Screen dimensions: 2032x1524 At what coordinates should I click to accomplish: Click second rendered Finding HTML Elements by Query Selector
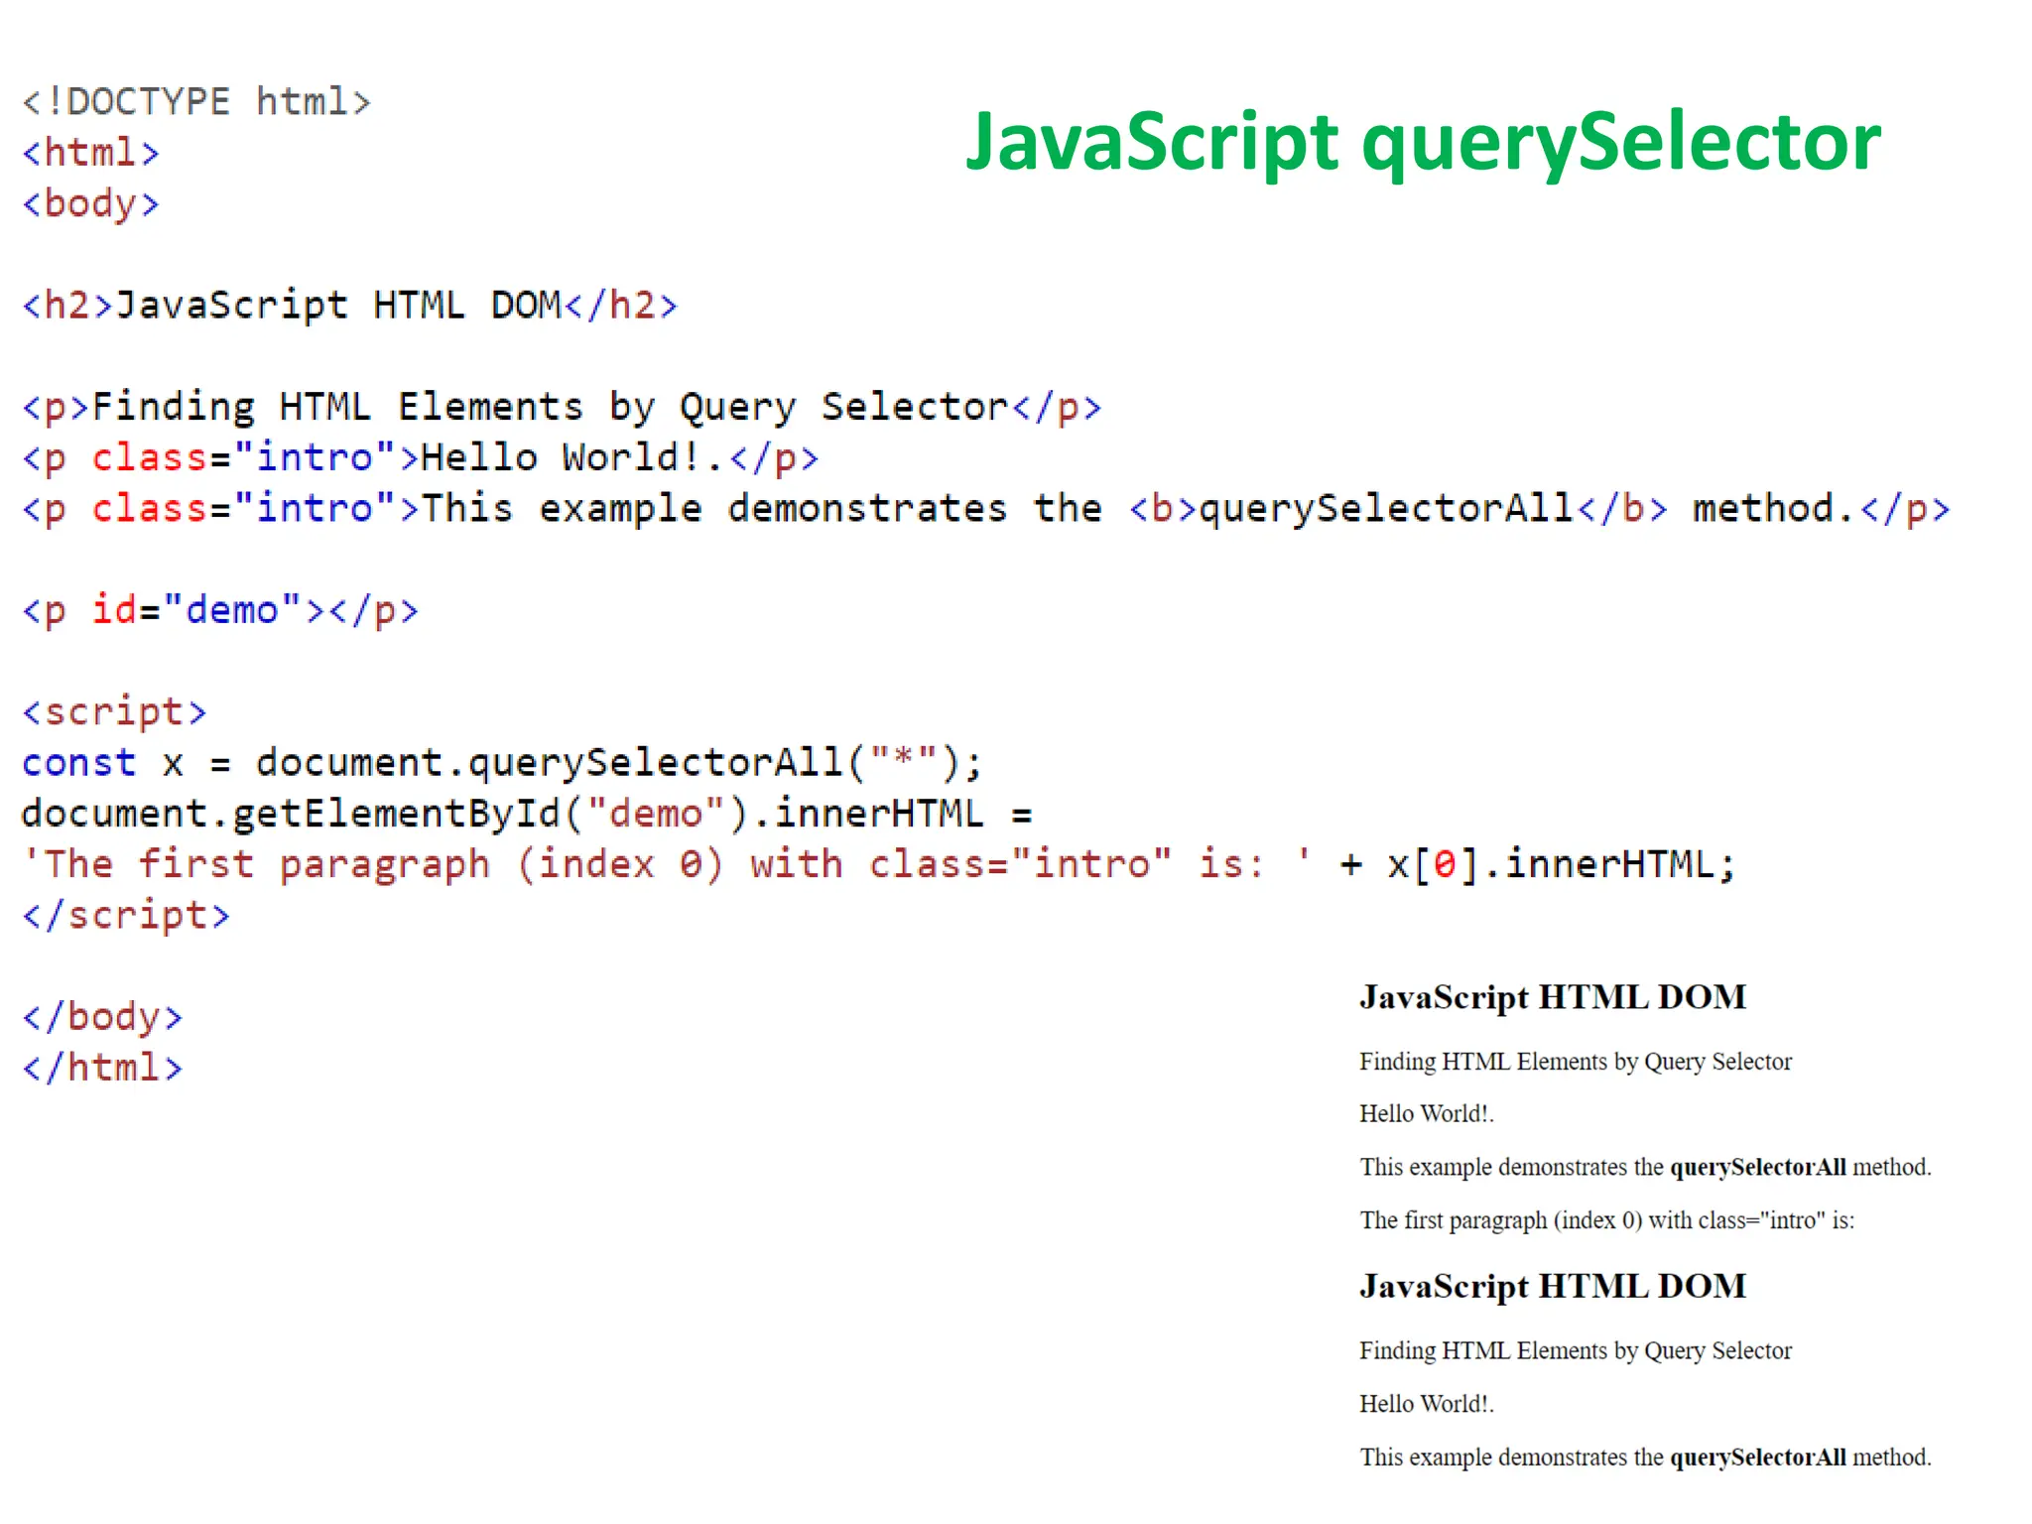1576,1351
